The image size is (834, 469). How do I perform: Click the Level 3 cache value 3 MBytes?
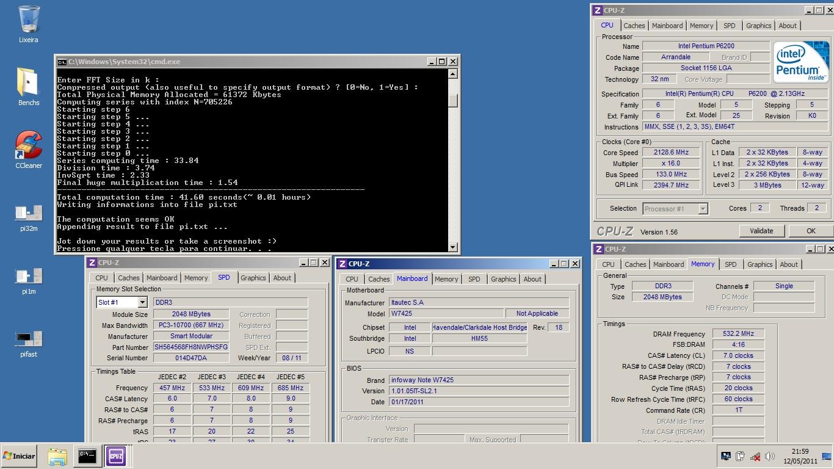click(x=767, y=185)
